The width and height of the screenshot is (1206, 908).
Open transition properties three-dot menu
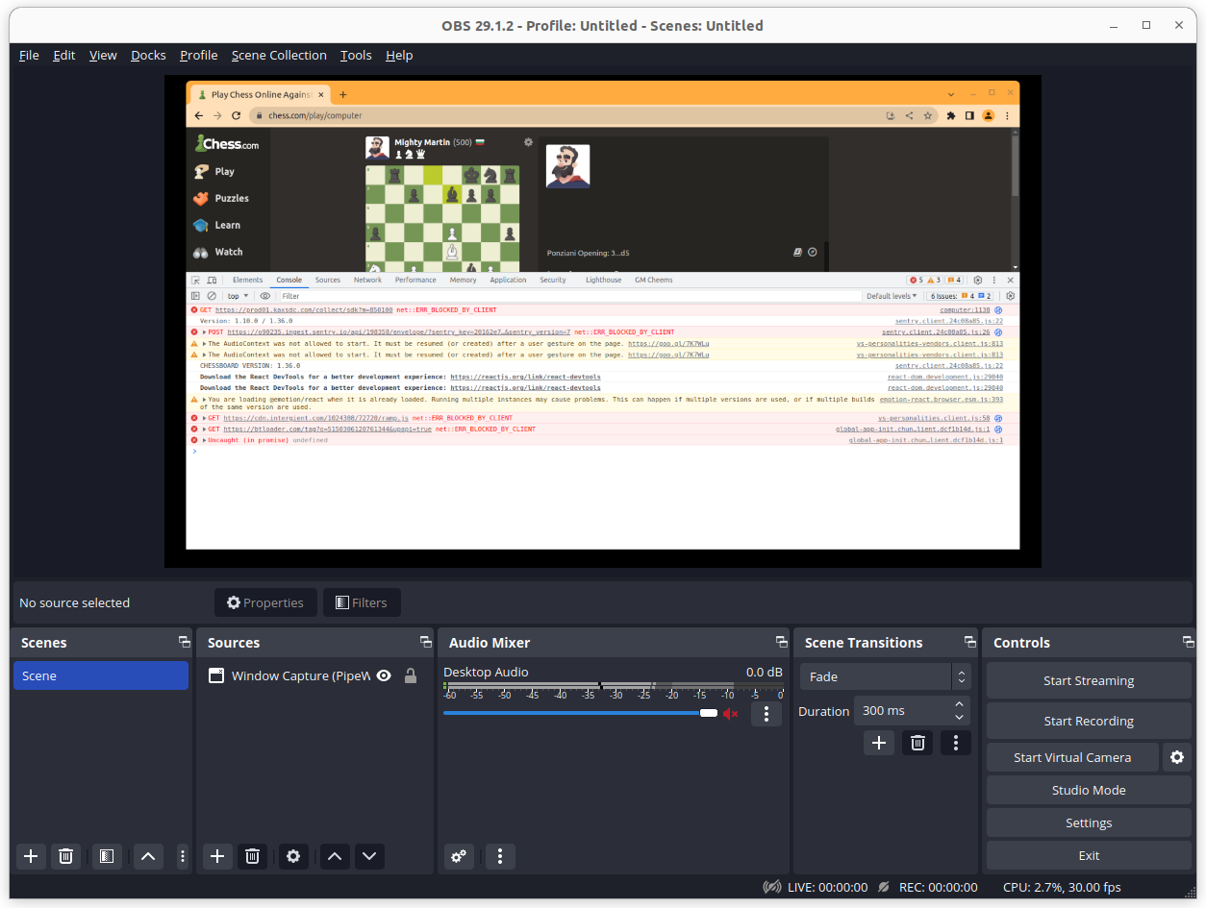[x=956, y=743]
